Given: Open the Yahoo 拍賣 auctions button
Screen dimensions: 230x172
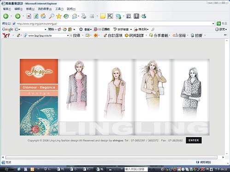Looking at the screenshot, I should coord(196,35).
